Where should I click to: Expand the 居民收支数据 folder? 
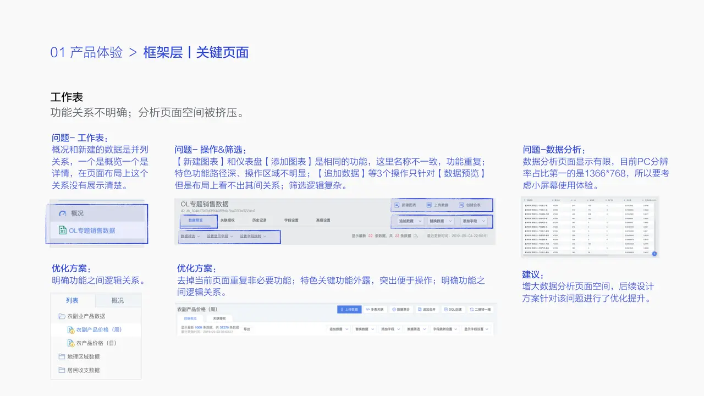click(96, 370)
